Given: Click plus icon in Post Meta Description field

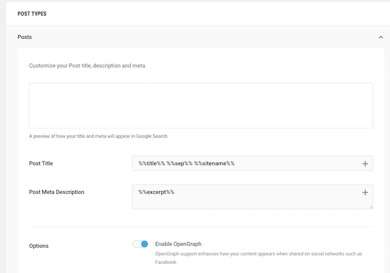Looking at the screenshot, I should pyautogui.click(x=365, y=193).
